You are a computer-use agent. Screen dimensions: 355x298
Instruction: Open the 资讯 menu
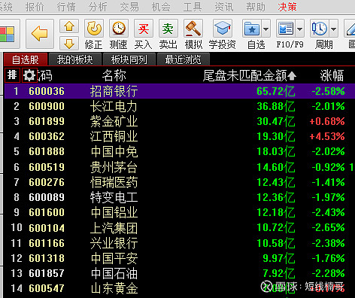[x=224, y=7]
